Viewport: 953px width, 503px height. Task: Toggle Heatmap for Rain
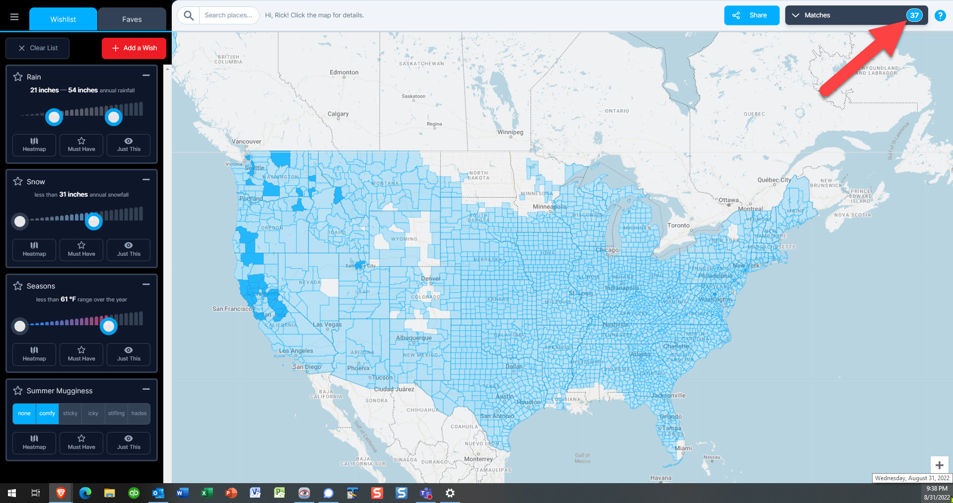pos(34,145)
